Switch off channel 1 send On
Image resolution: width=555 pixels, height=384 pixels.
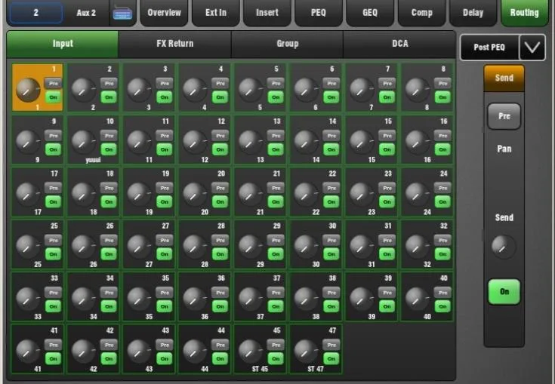point(54,97)
